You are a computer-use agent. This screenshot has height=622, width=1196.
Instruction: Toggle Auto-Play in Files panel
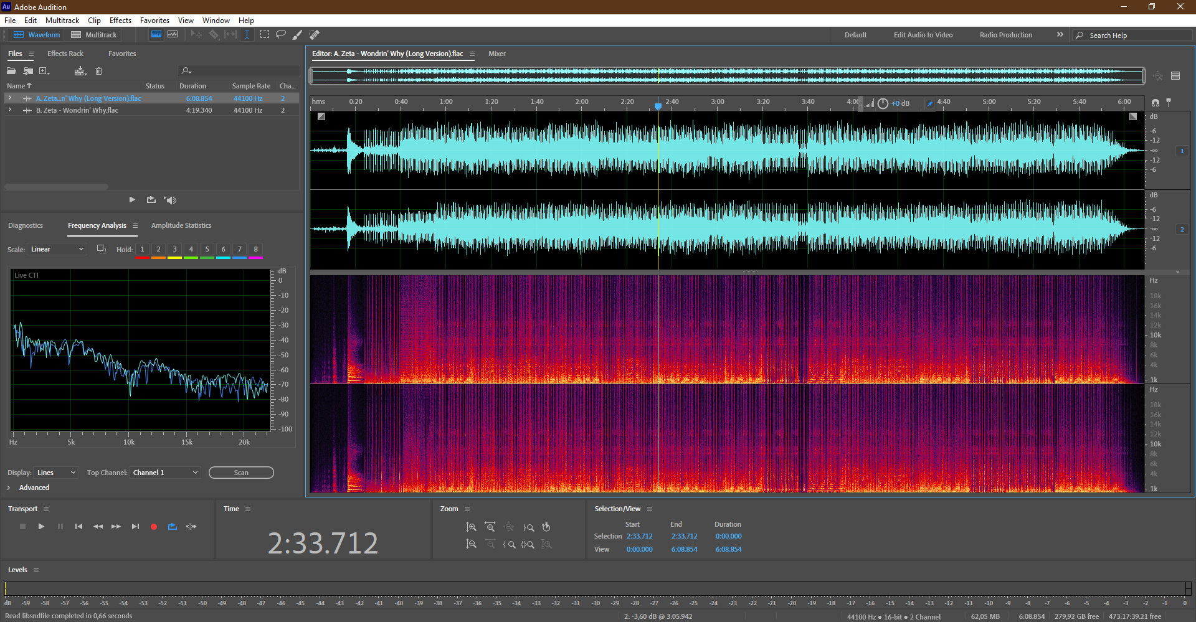(x=170, y=200)
